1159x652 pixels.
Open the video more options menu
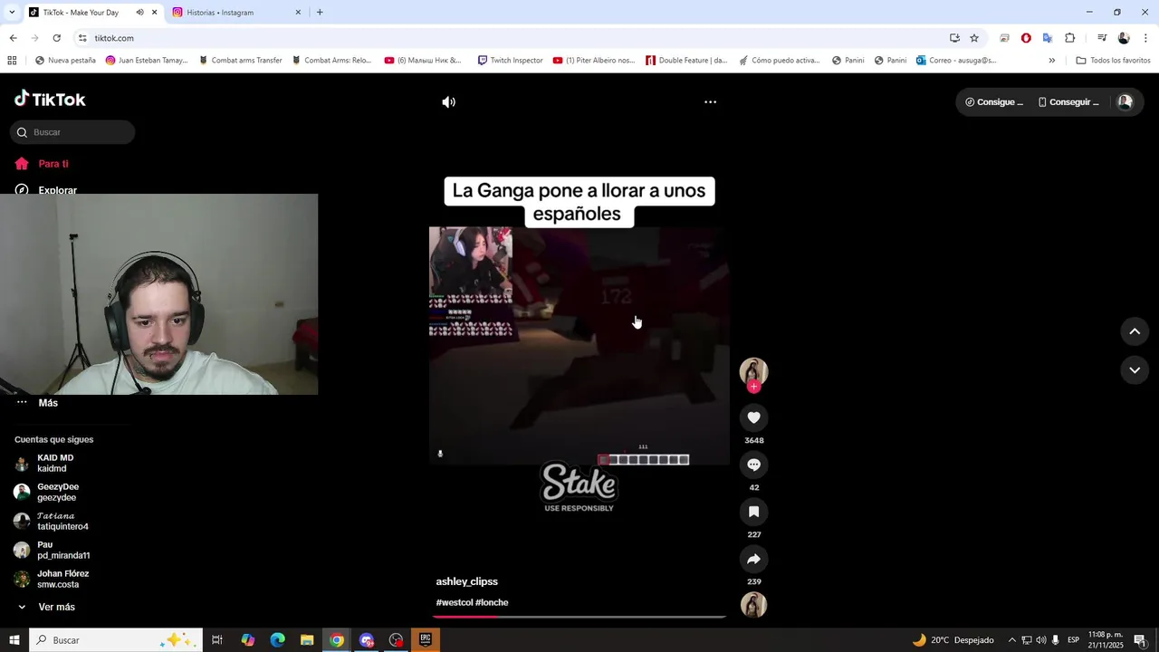tap(711, 102)
